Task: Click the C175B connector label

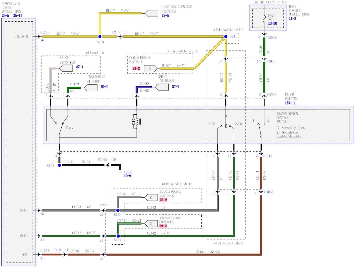Action: [x=45, y=32]
